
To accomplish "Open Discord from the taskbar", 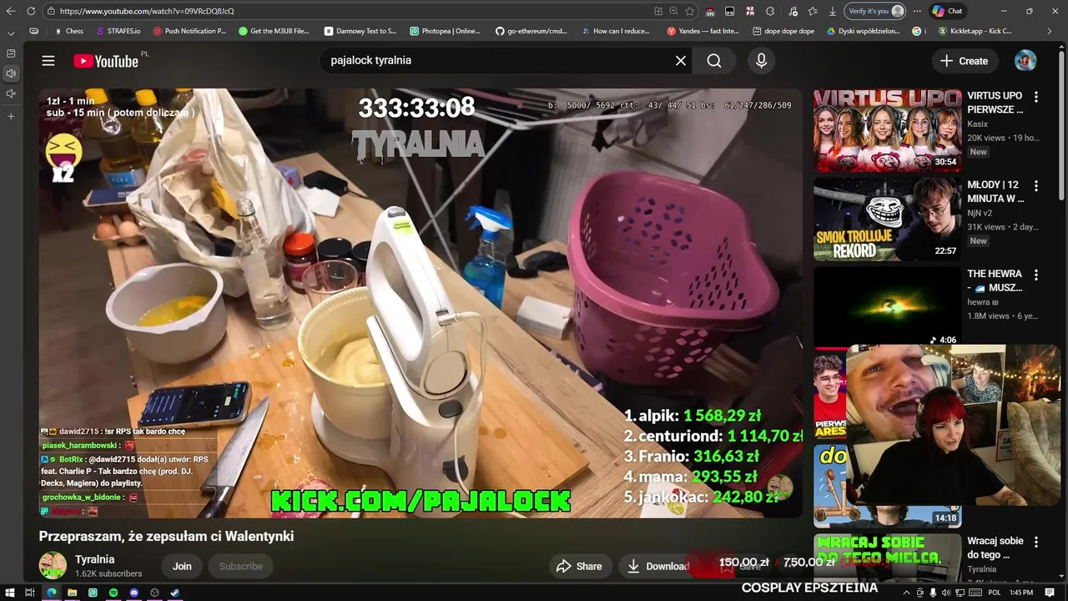I will click(133, 593).
